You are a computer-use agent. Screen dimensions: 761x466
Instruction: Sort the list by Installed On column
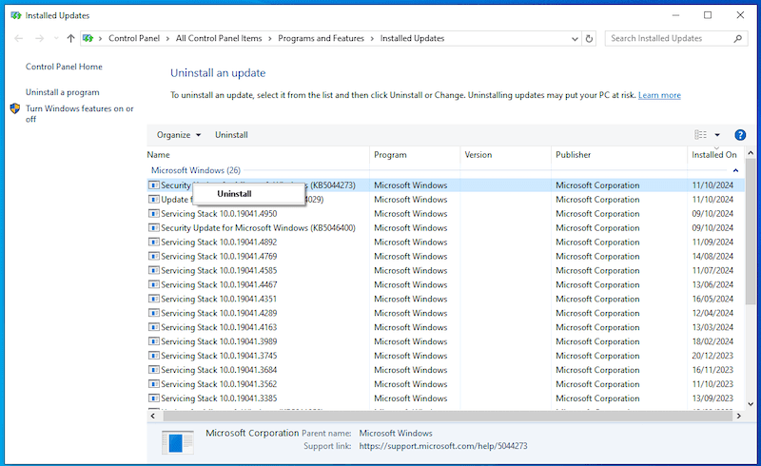coord(713,154)
